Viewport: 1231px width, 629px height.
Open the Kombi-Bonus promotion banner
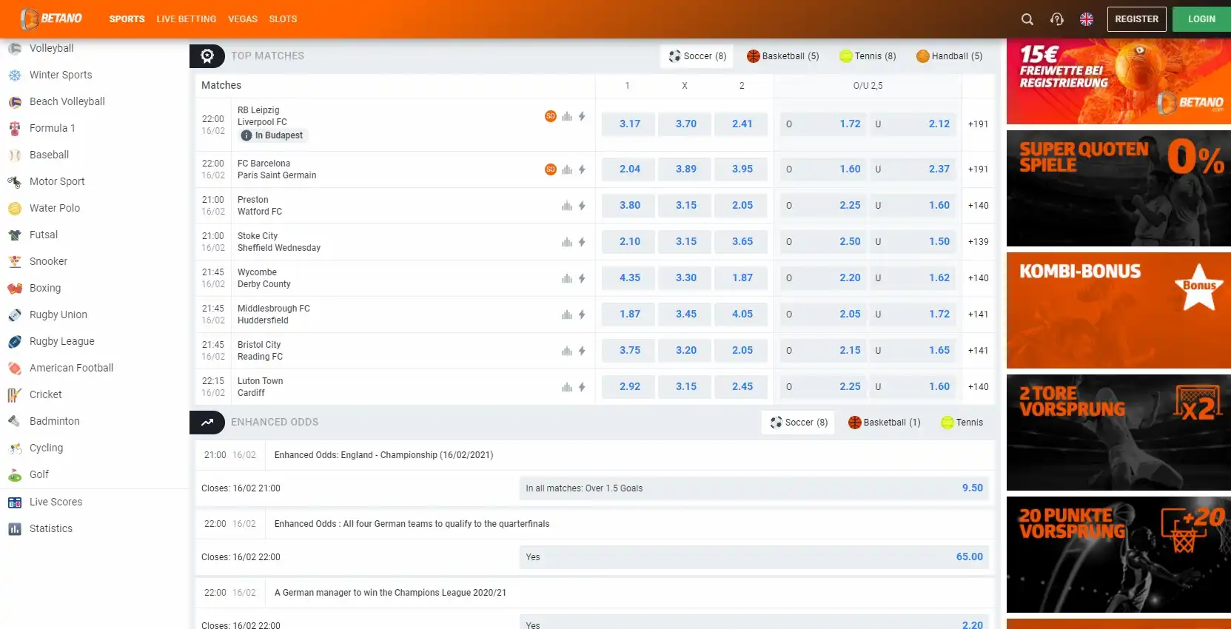coord(1118,311)
